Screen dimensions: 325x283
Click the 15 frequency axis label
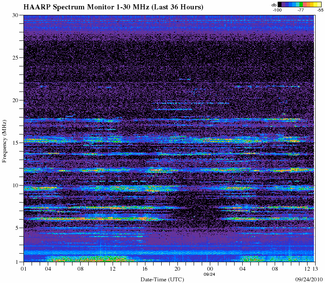tap(16, 143)
